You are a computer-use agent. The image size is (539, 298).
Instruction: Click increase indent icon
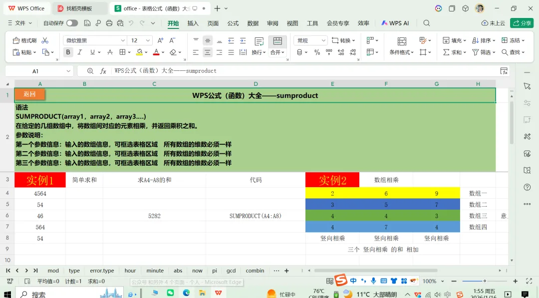243,40
